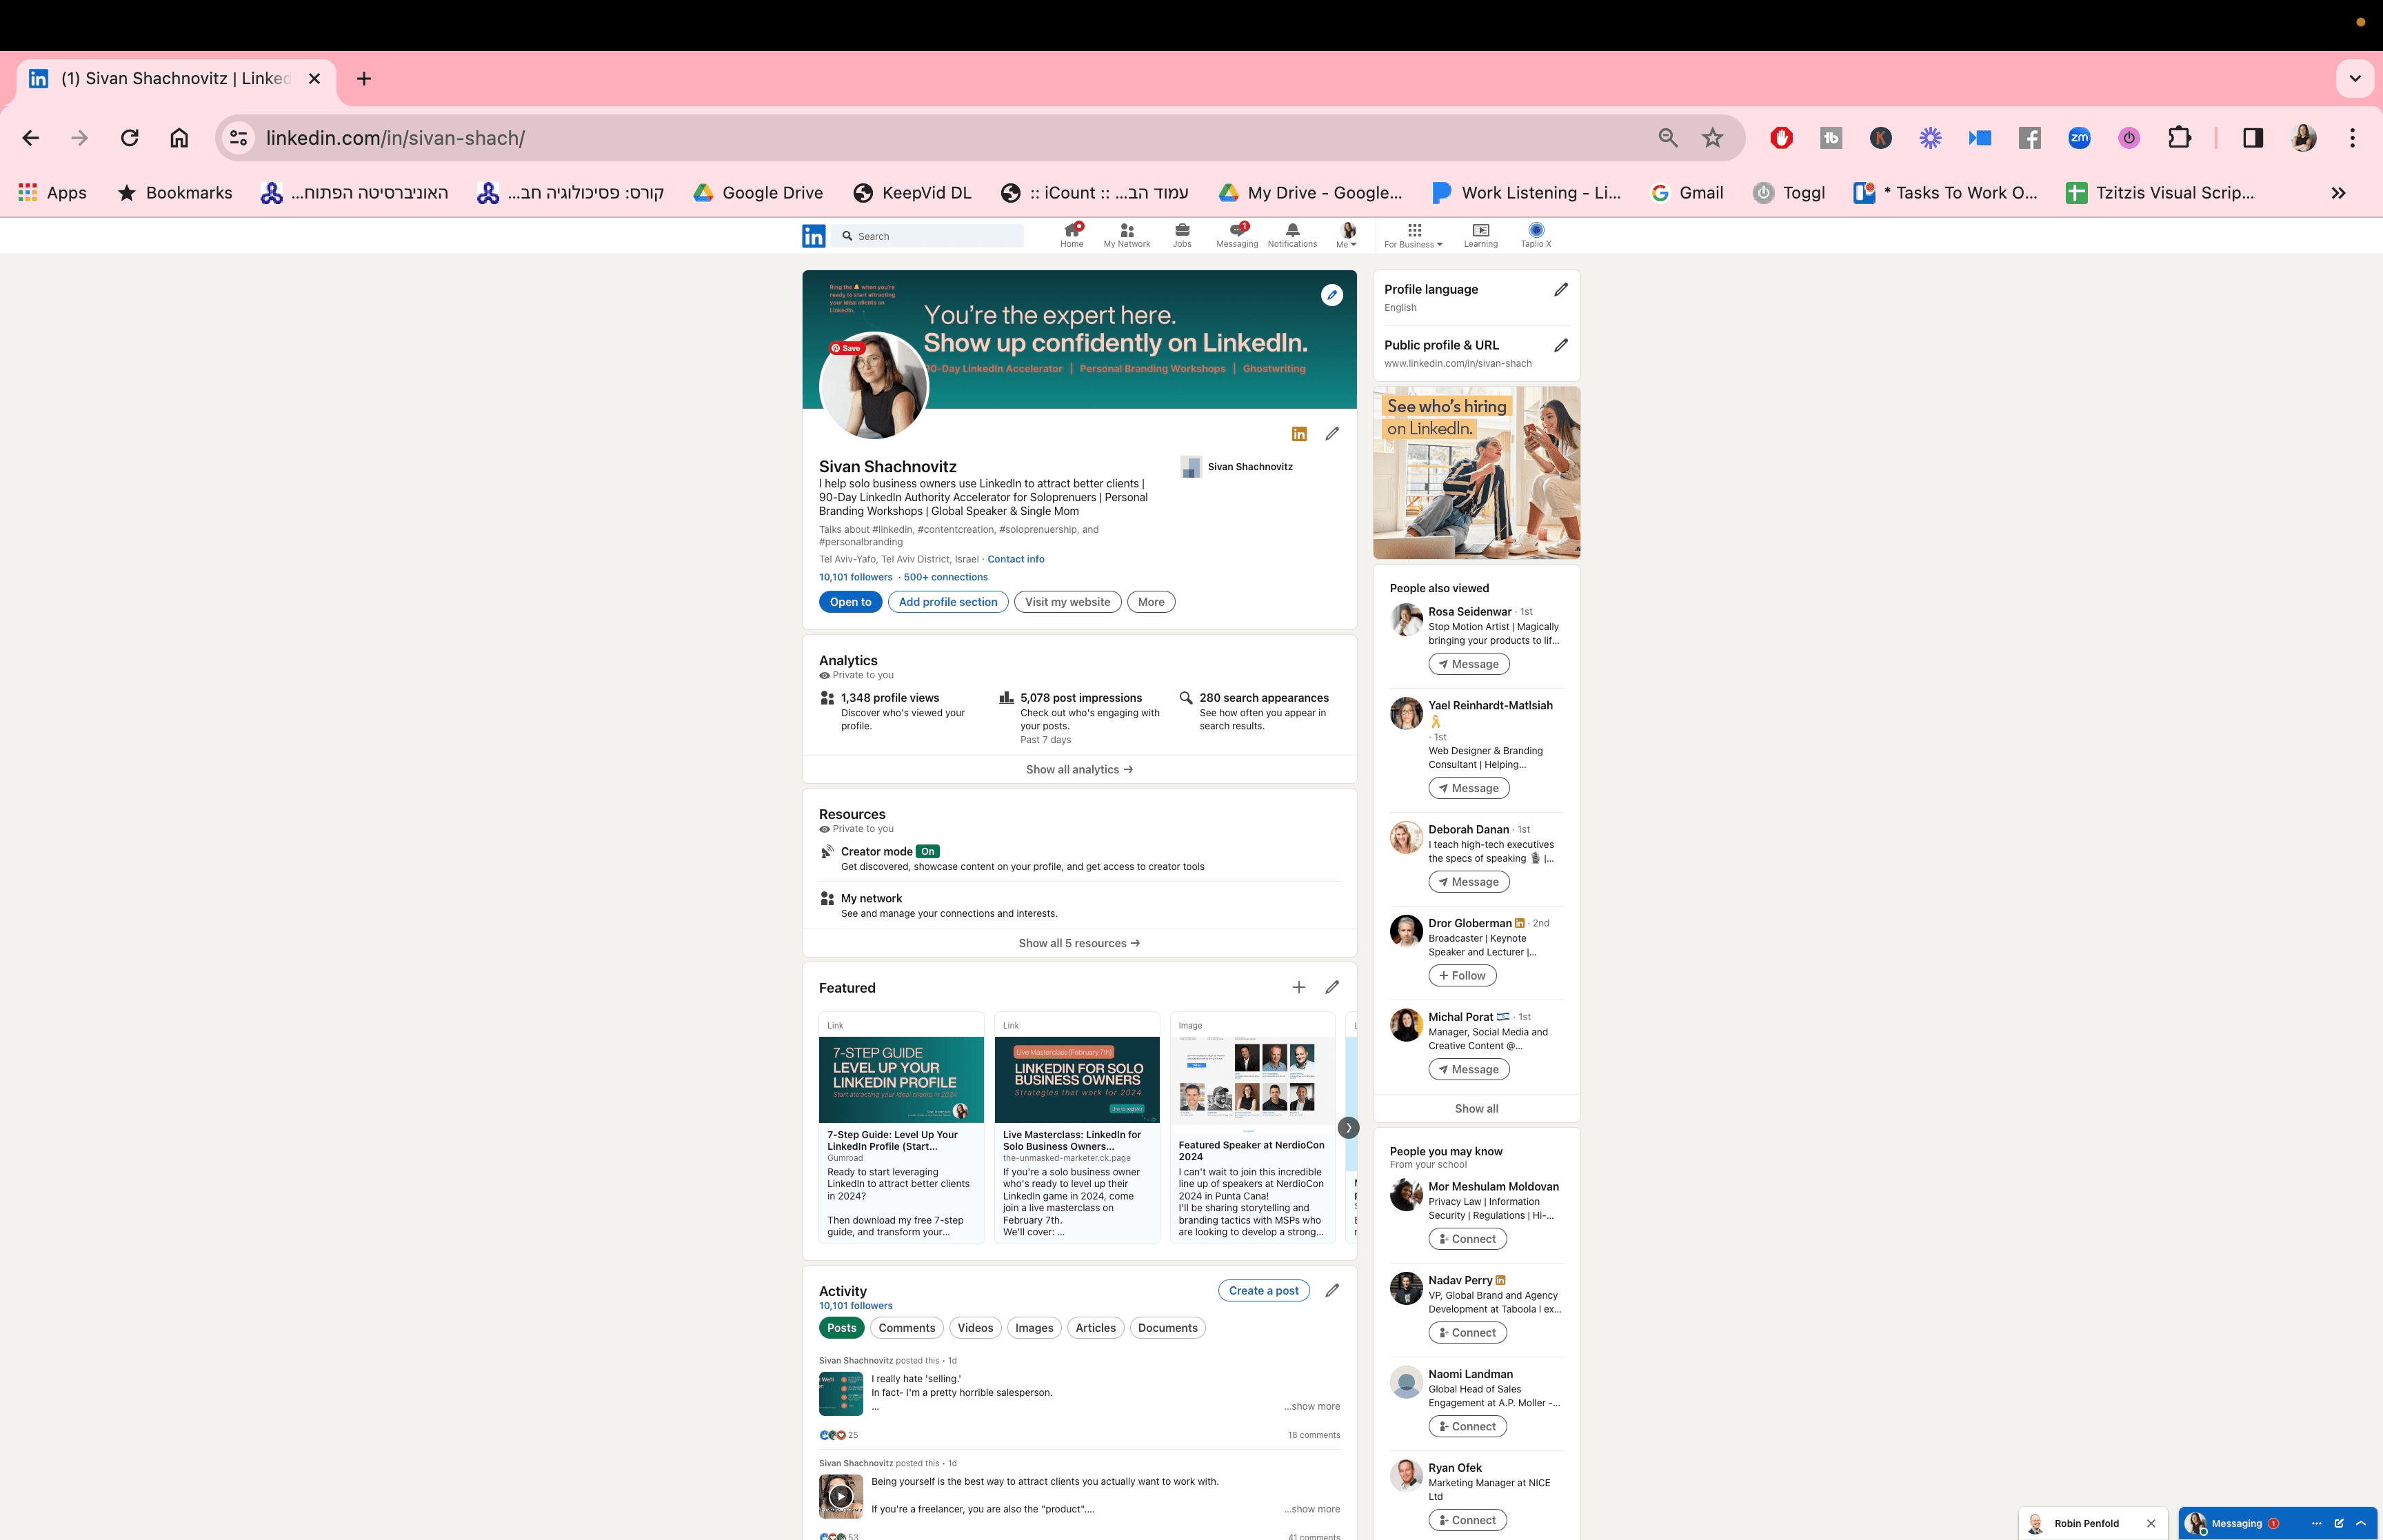Click Create a post
This screenshot has height=1540, width=2383.
[1264, 1291]
